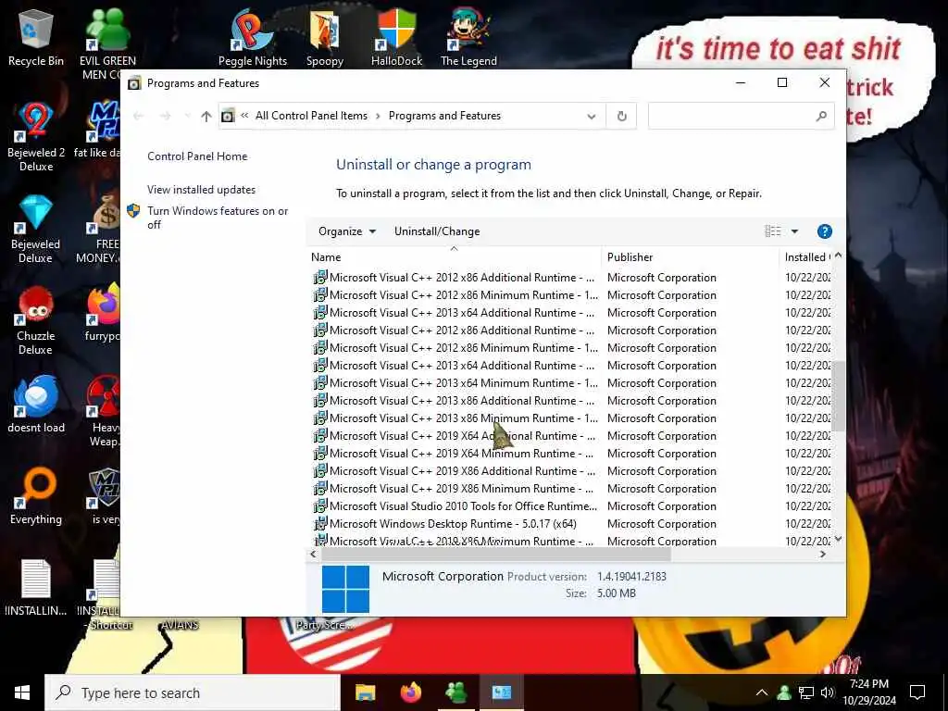Select Visual C++ 2013 x86 Additional Runtime row
The image size is (948, 711).
tap(571, 401)
